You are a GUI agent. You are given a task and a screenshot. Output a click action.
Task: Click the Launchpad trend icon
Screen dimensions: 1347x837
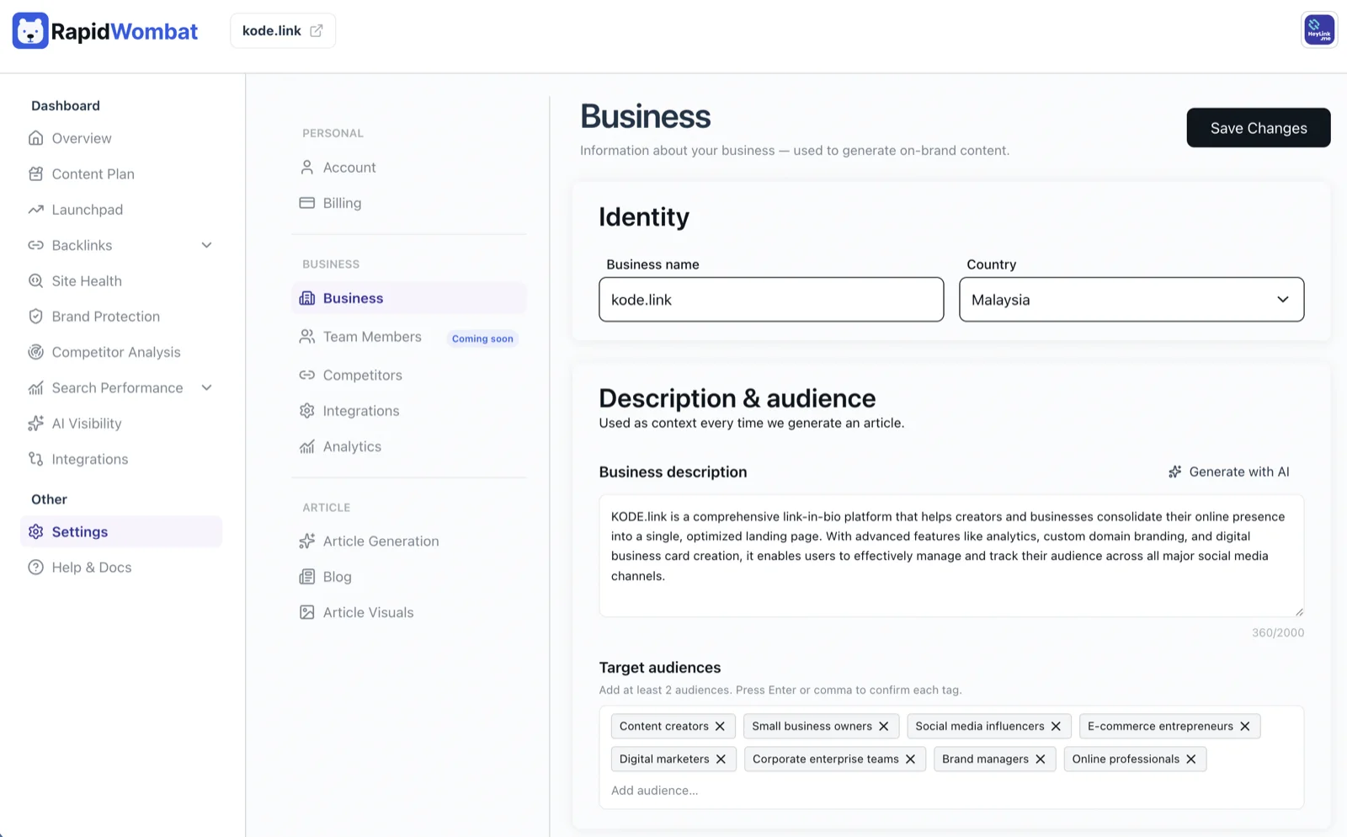[35, 210]
